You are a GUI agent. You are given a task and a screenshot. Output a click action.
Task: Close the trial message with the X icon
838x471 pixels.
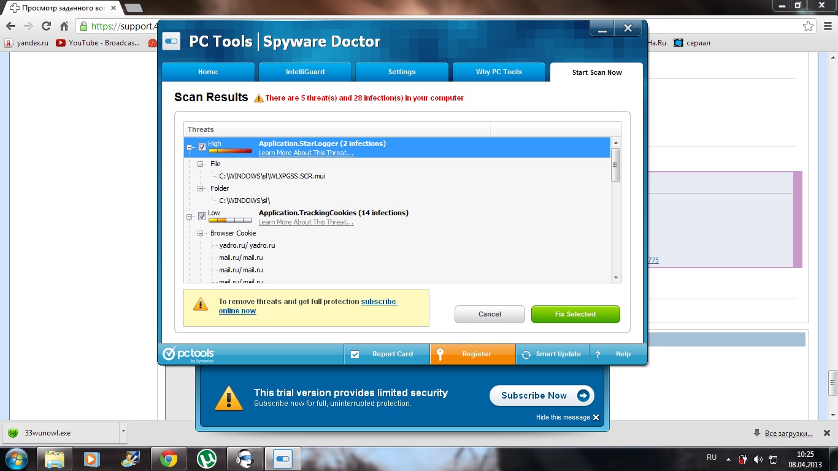click(596, 417)
